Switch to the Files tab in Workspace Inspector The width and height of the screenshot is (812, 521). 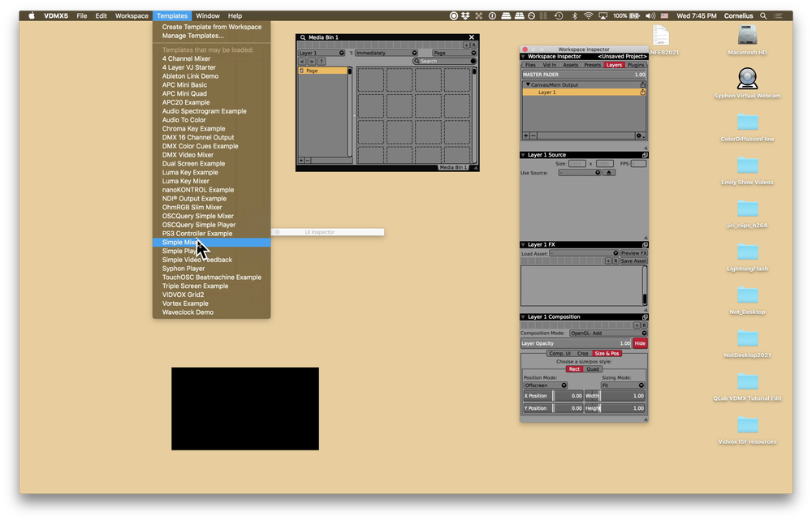pyautogui.click(x=530, y=65)
